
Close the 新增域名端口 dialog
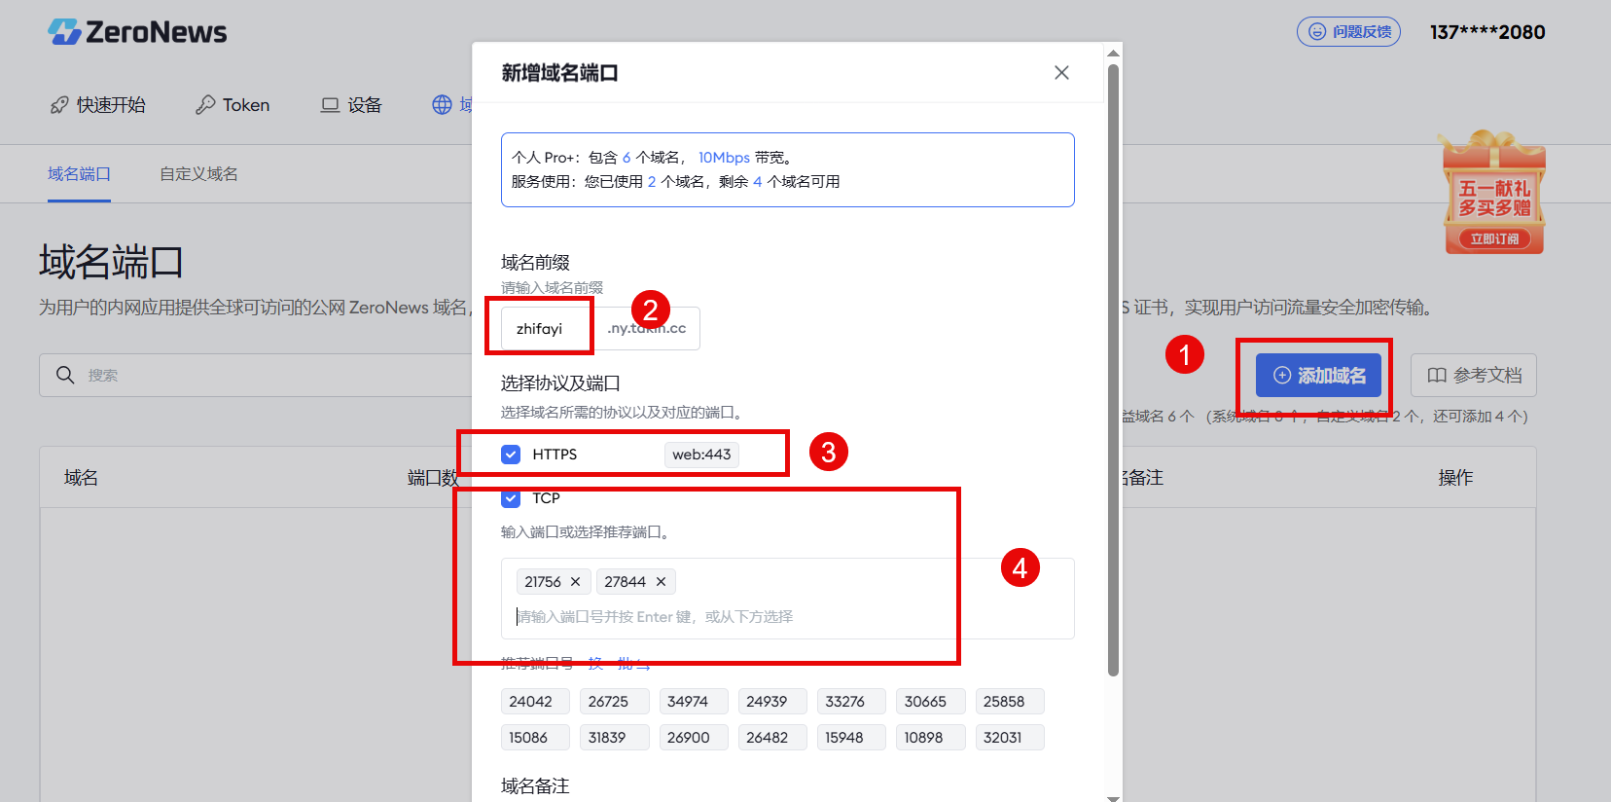(1061, 73)
